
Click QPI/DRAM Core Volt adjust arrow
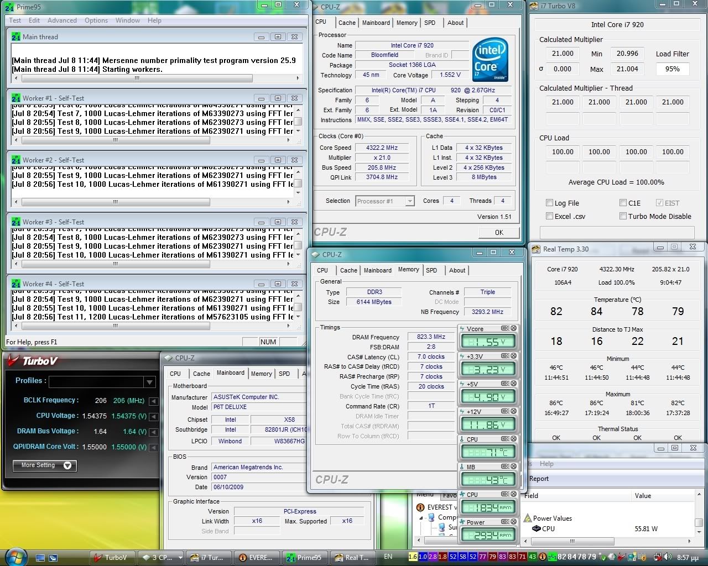point(153,448)
